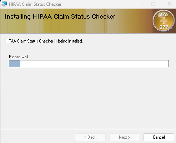176x143 pixels.
Task: Click the disabled maximize button
Action: tap(153, 4)
